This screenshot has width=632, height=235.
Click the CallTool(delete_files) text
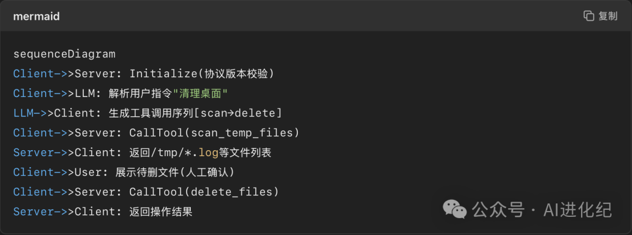(x=204, y=192)
